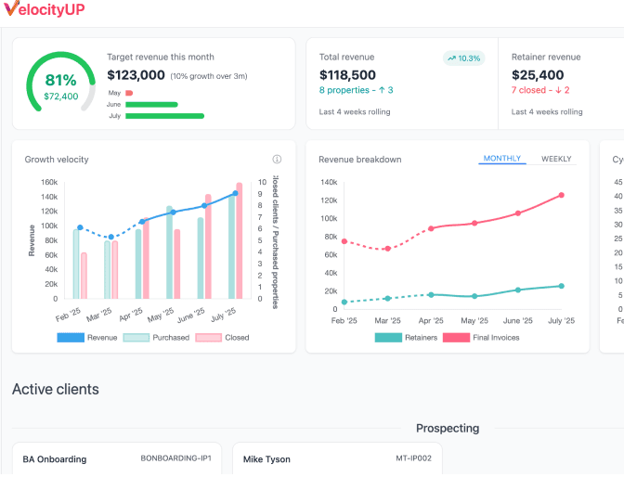The width and height of the screenshot is (624, 490).
Task: Click the 8 properties revenue link
Action: [356, 90]
